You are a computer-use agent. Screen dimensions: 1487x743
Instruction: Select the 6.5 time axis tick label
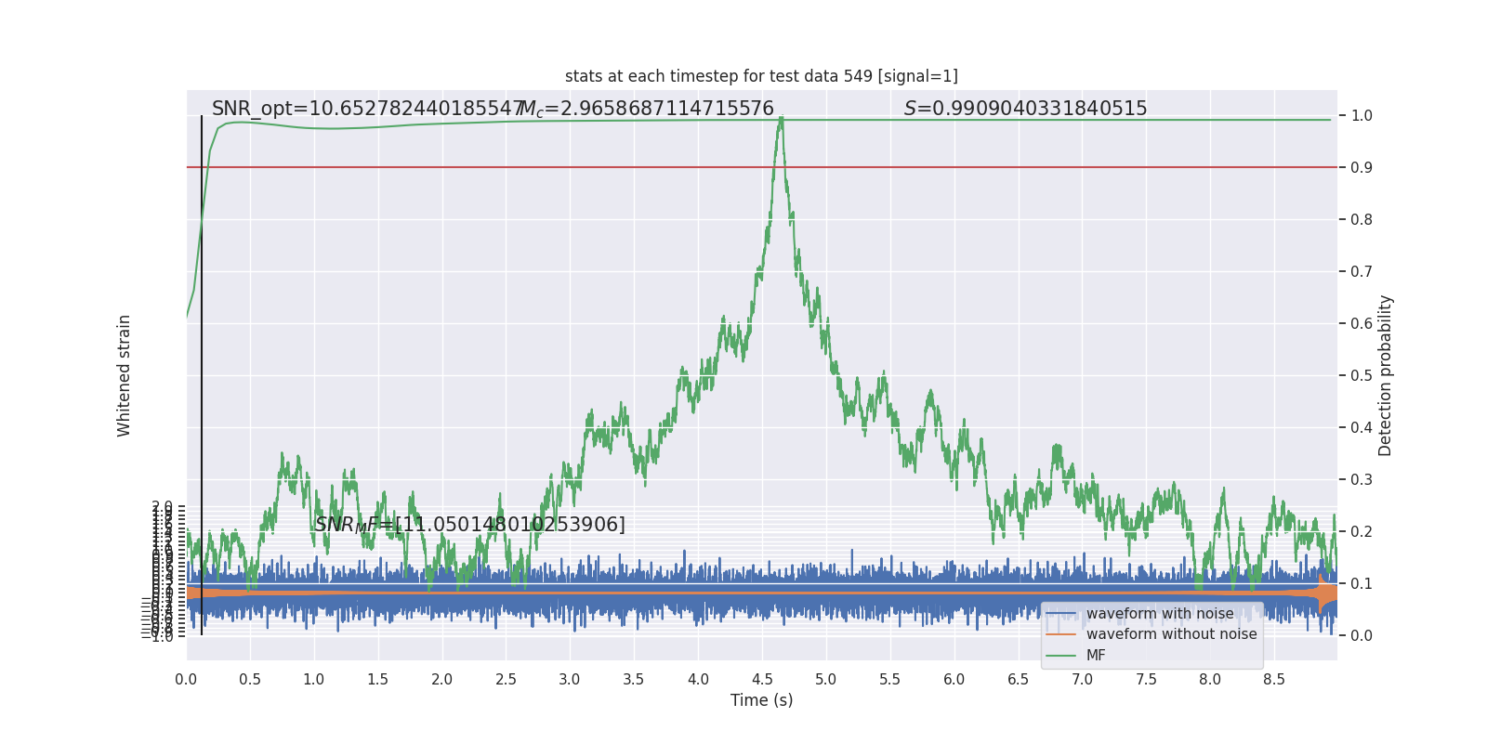(1019, 680)
